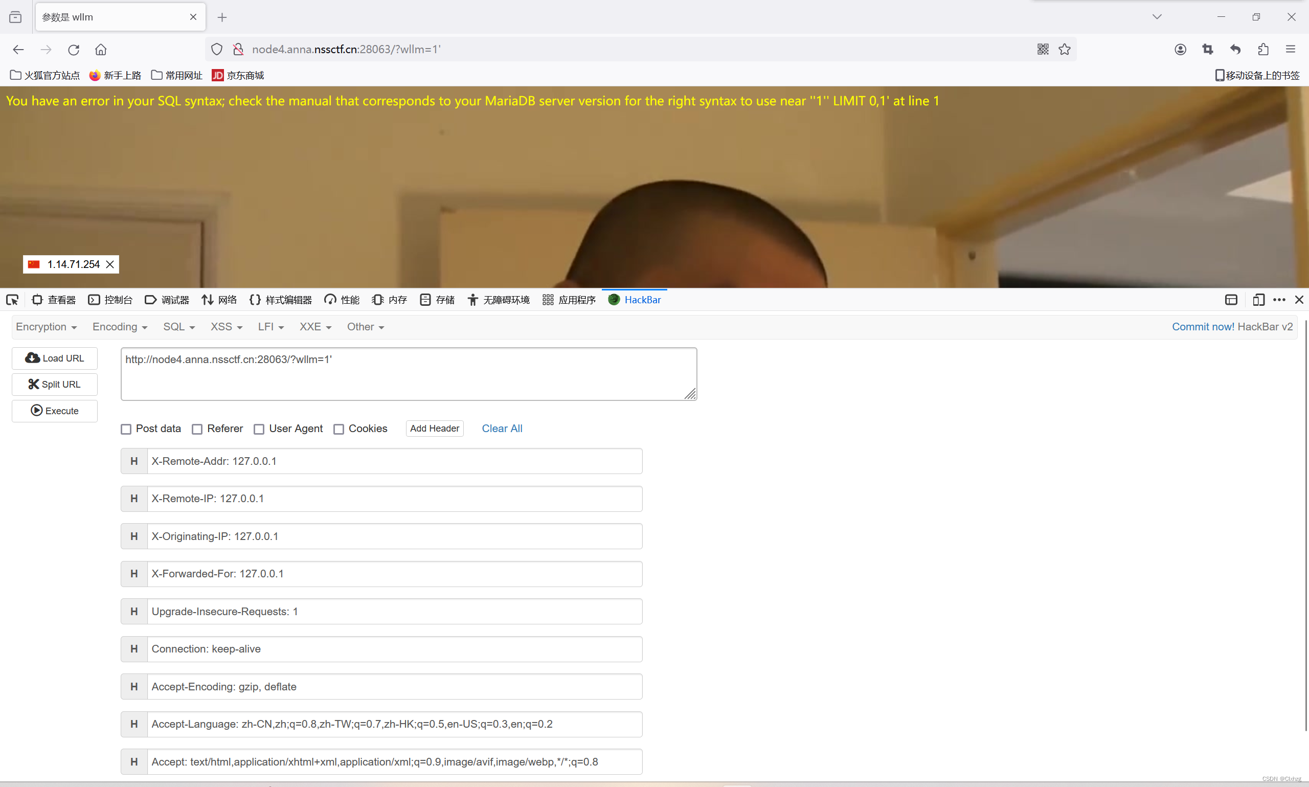Click the Clear All link
Viewport: 1309px width, 787px height.
click(502, 429)
